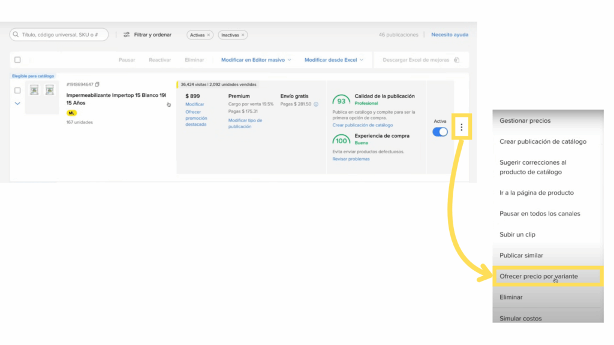This screenshot has width=614, height=345.
Task: Open Filtrar y ordenar filter icon
Action: 127,35
